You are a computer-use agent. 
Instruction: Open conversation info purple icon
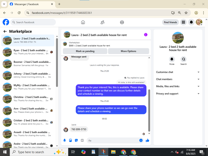[146, 35]
